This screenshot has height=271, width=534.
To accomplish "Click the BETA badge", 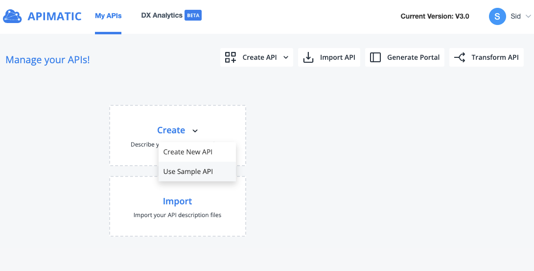I will 193,15.
